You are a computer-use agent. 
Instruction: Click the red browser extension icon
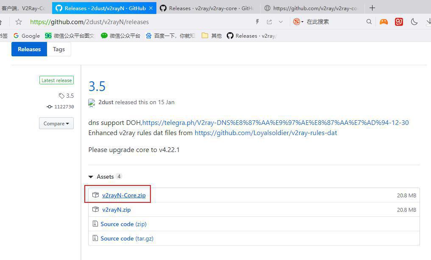point(399,22)
